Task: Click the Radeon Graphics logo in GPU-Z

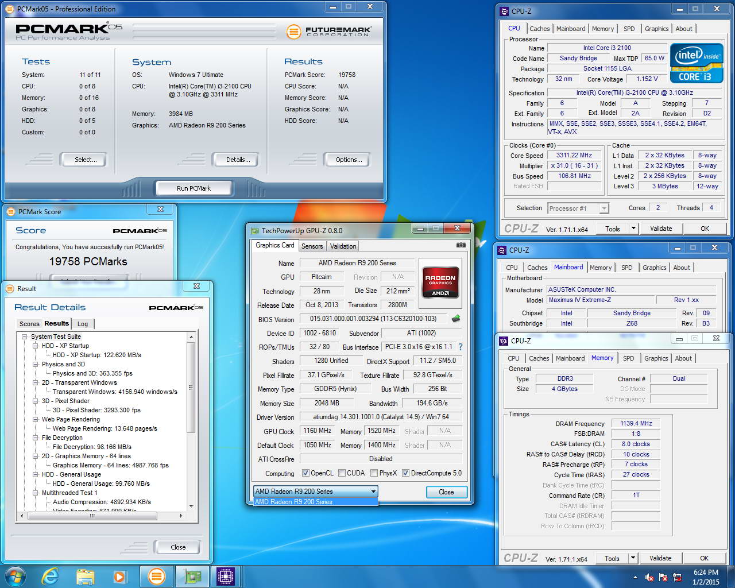Action: point(440,282)
